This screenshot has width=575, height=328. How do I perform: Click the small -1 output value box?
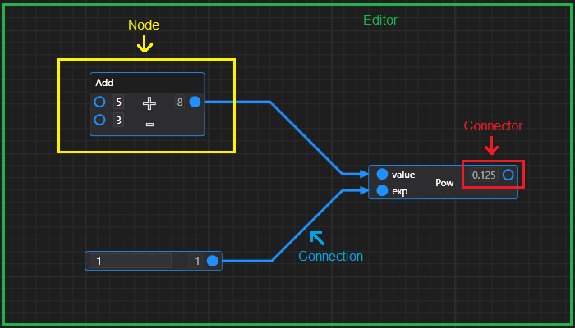195,261
